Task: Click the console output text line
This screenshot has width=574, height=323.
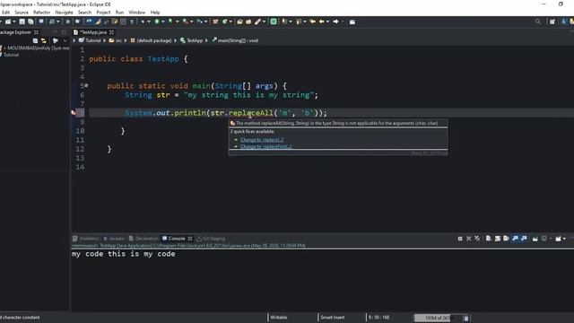Action: 124,254
